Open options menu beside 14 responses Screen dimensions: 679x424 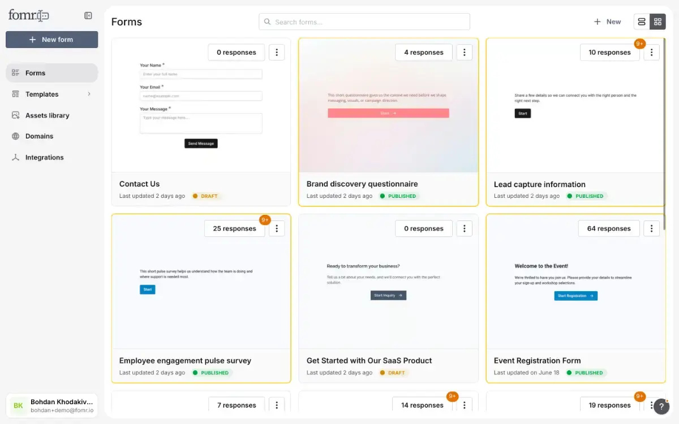464,405
